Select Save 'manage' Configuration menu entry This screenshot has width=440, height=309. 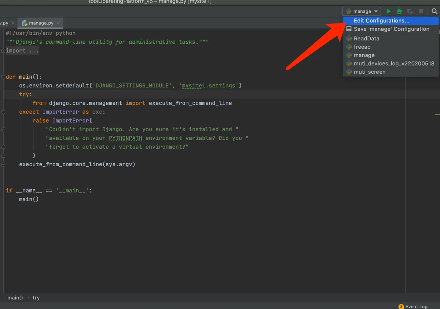click(x=390, y=29)
